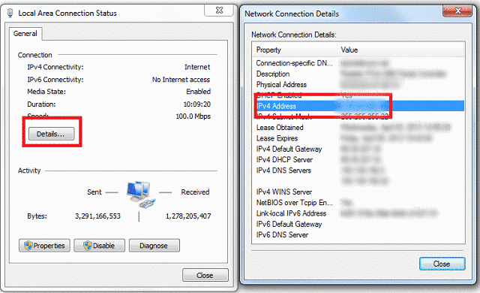Click red X on Network Connection Details
Screen dimensions: 480x293
click(x=457, y=11)
